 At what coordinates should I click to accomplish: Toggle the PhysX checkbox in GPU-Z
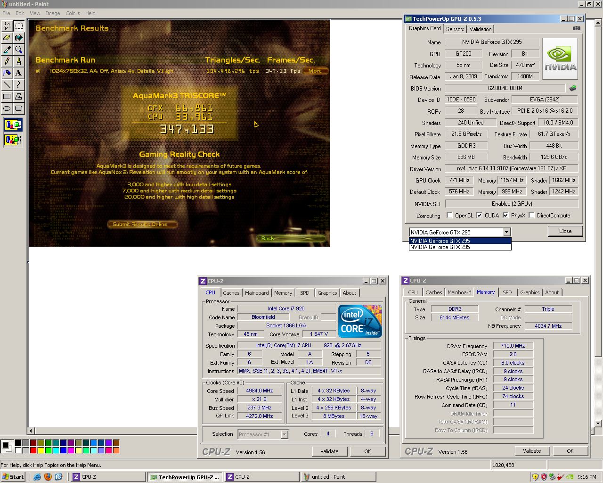[x=505, y=216]
